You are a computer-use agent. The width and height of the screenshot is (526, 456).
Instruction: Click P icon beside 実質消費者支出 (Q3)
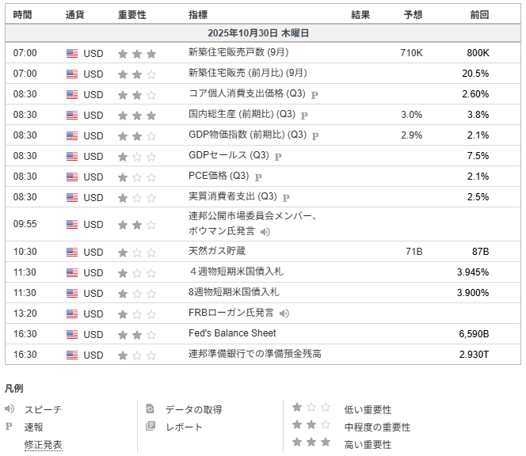pos(286,197)
